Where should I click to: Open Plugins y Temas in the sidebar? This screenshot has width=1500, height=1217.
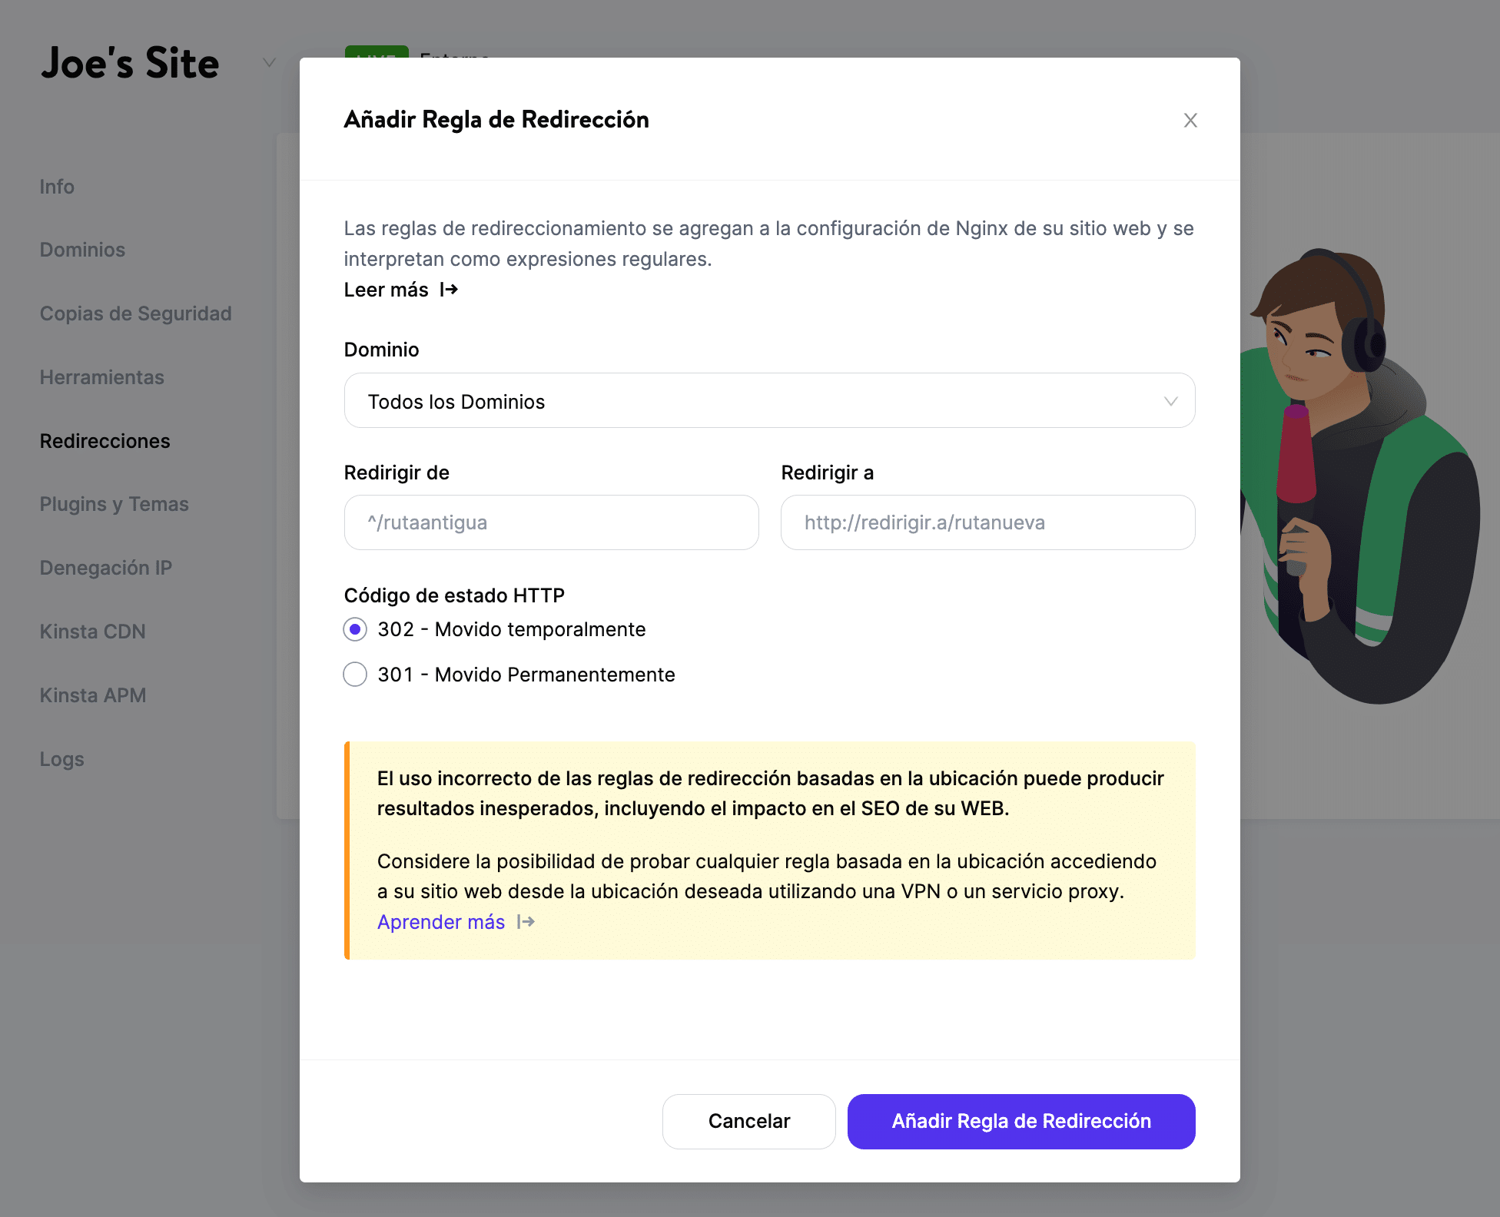coord(114,504)
